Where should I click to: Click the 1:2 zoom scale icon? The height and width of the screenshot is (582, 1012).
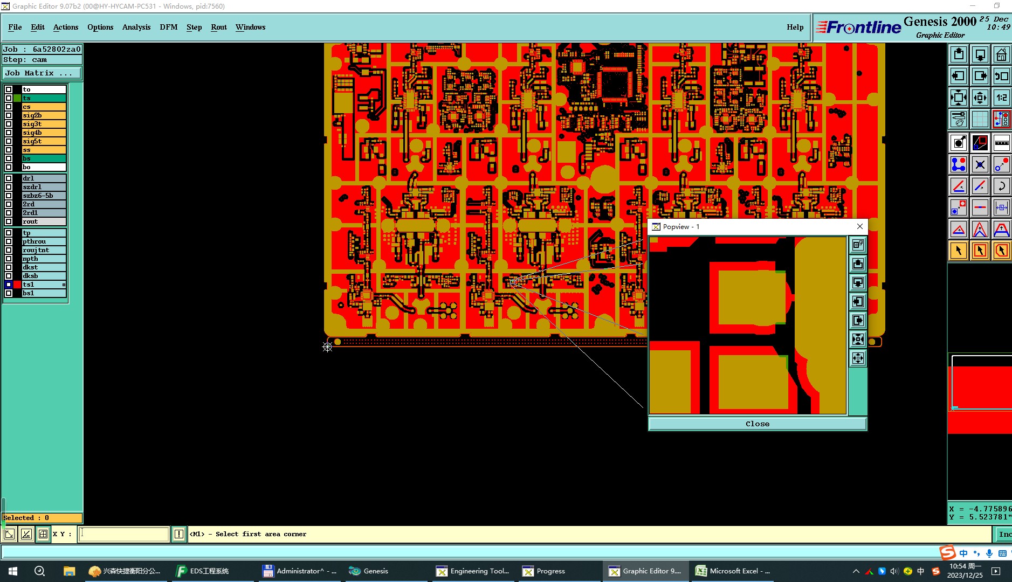(x=1001, y=98)
